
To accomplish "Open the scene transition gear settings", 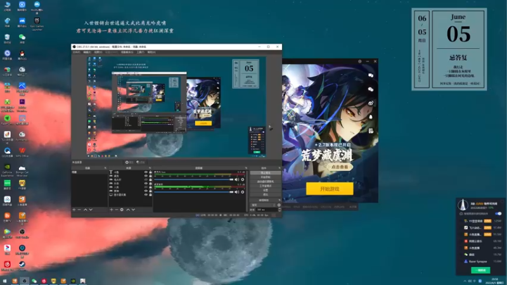I will tap(279, 205).
